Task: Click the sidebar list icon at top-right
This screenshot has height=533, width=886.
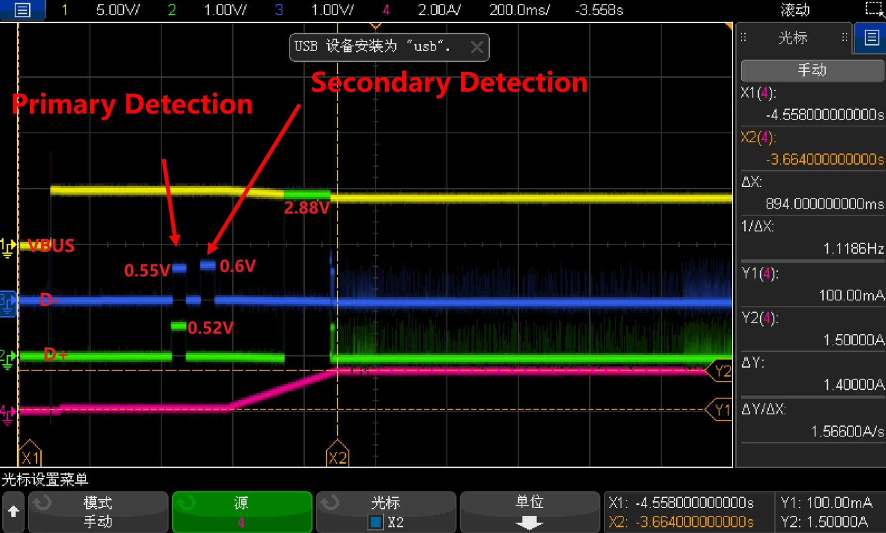Action: point(871,38)
